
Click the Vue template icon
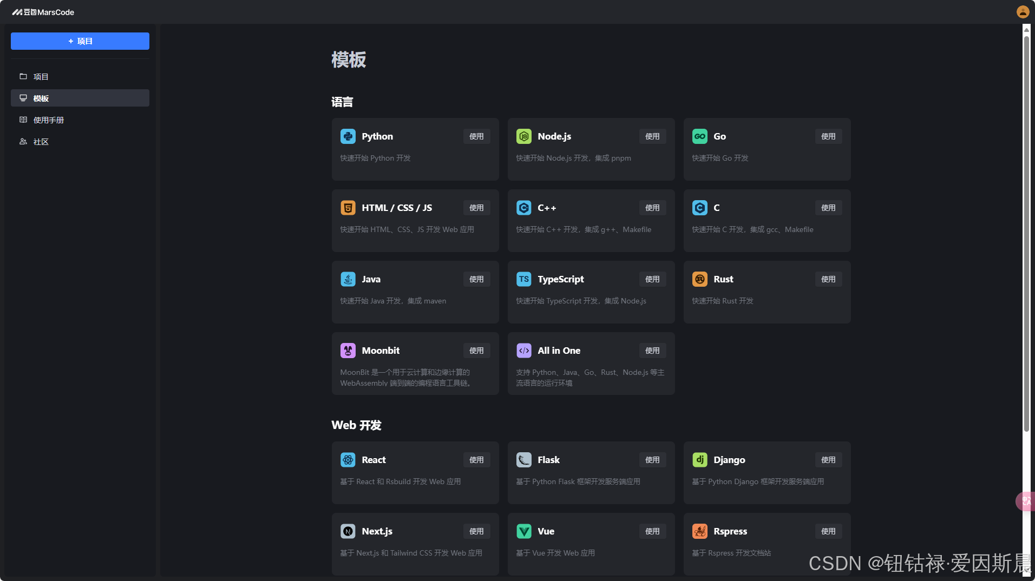pos(524,531)
